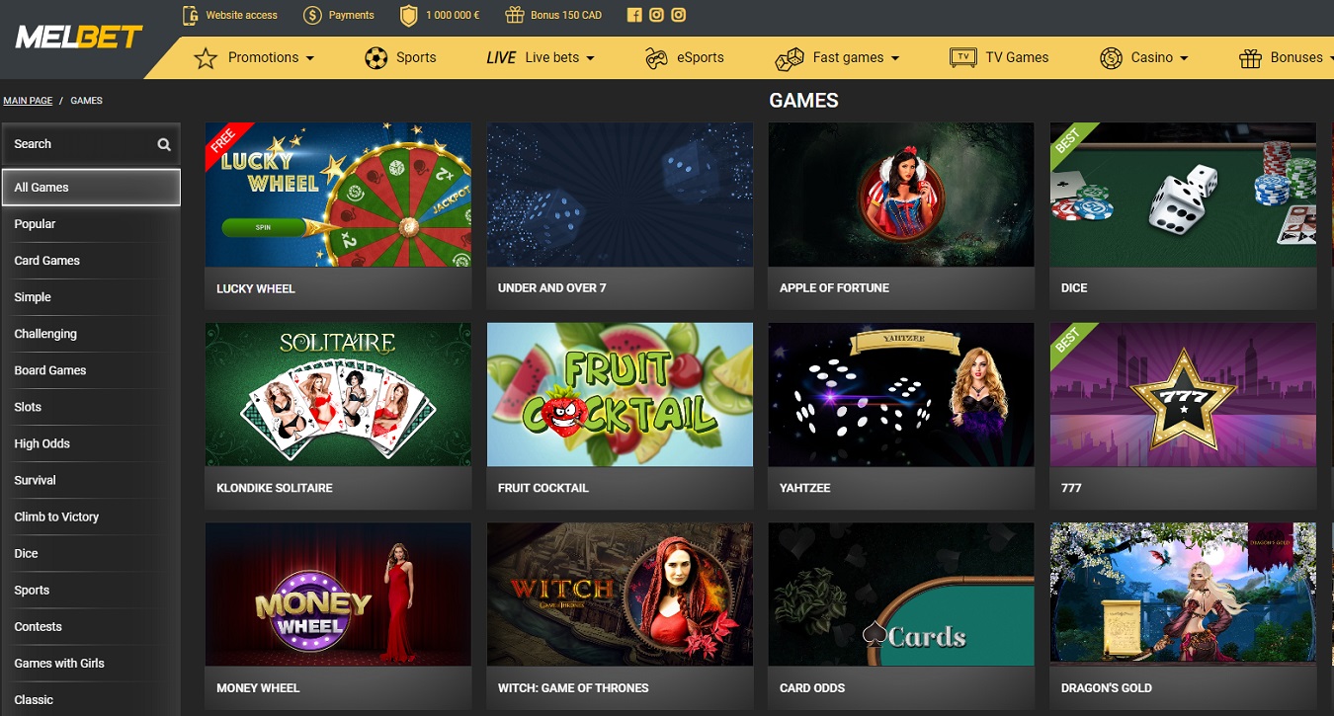Click the TV Games screen icon
Viewport: 1334px width, 716px height.
tap(962, 57)
